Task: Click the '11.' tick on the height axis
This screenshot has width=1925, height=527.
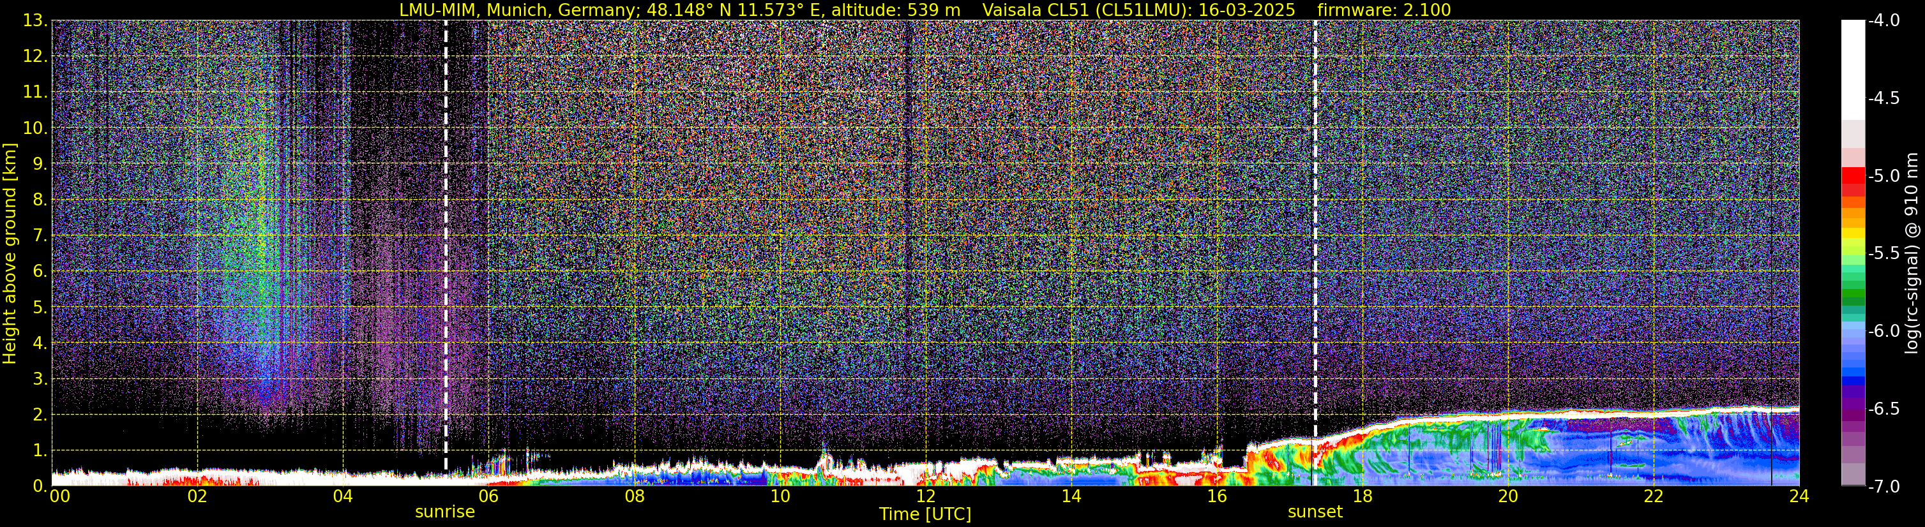Action: coord(35,93)
